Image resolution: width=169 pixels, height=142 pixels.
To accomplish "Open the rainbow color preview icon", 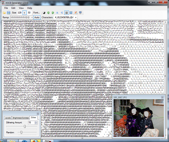I will [x=76, y=13].
